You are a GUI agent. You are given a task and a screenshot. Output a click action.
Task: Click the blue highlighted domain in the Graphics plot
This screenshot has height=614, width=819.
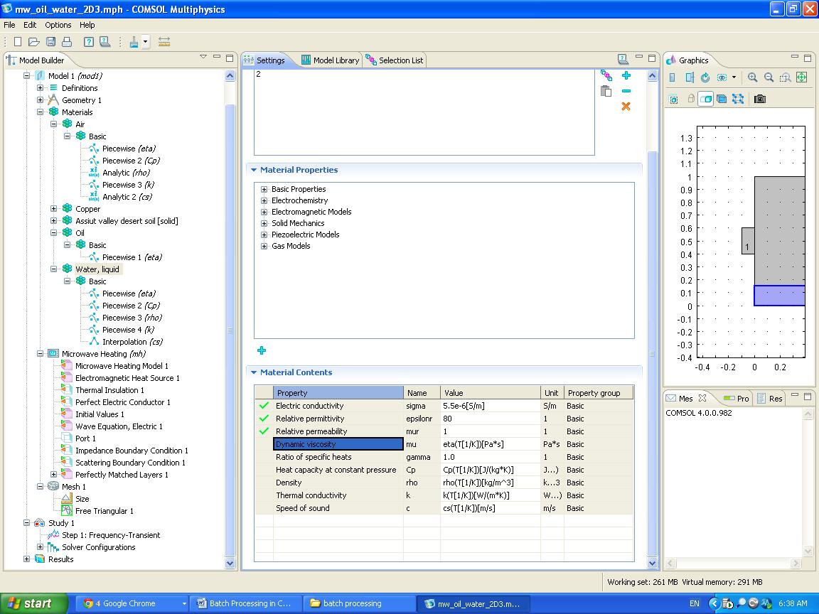pos(779,296)
